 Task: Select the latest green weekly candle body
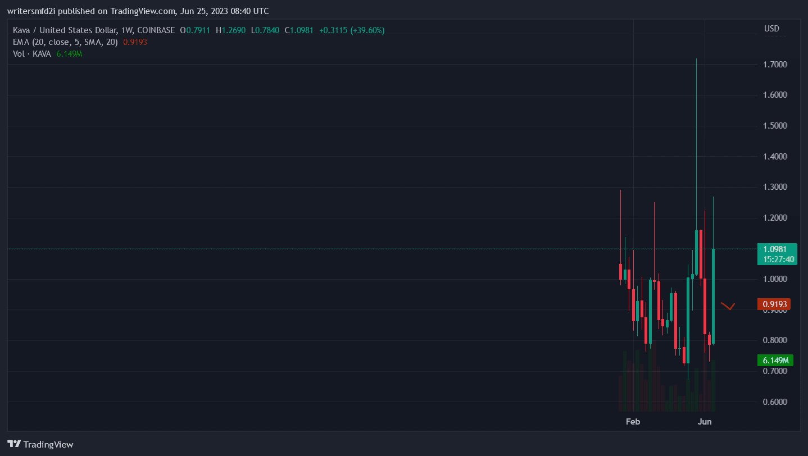(x=713, y=295)
